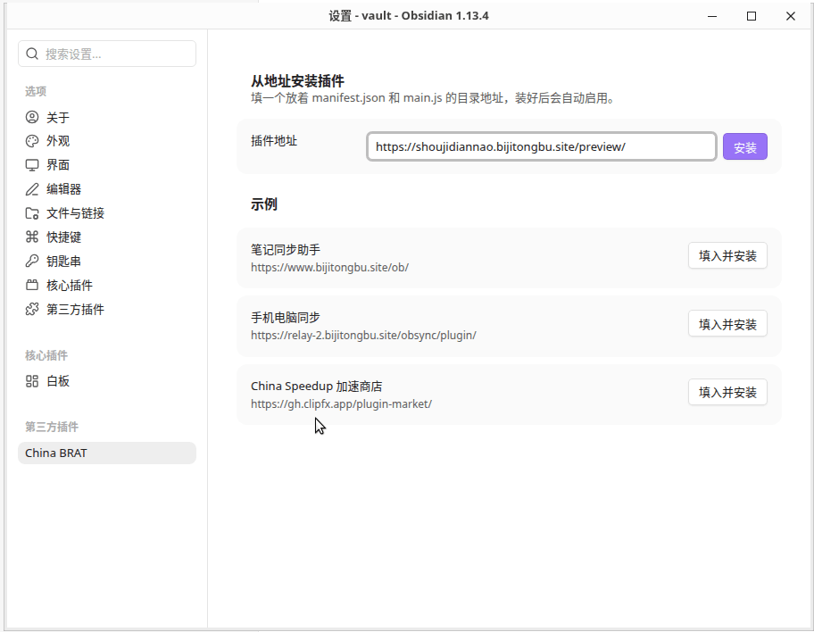This screenshot has height=632, width=814.
Task: Click the 外观 palette icon
Action: (32, 141)
